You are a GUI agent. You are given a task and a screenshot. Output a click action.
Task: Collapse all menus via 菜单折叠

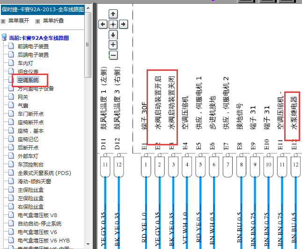click(x=53, y=21)
